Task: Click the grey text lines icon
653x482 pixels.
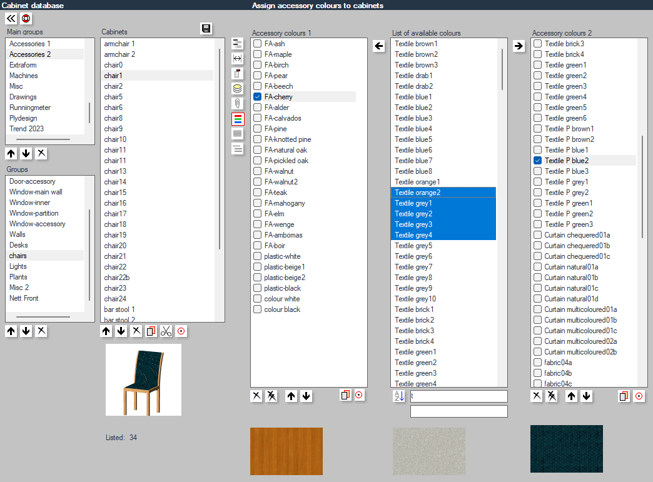Action: point(238,149)
